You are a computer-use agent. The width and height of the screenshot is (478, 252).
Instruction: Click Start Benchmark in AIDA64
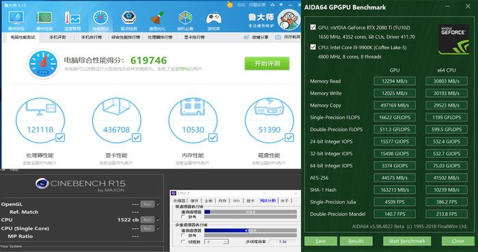tap(407, 241)
